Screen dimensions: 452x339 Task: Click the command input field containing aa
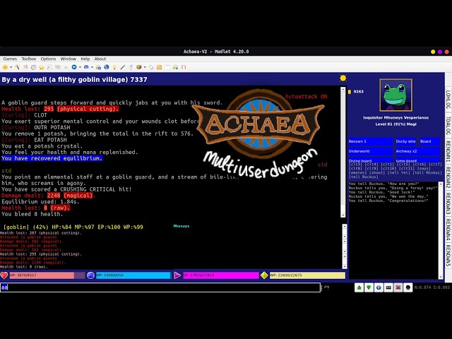(160, 287)
